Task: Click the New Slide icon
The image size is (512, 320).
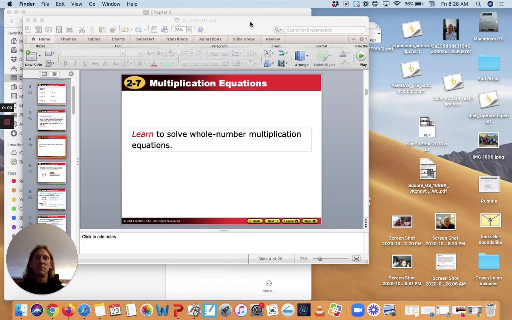Action: coord(32,56)
